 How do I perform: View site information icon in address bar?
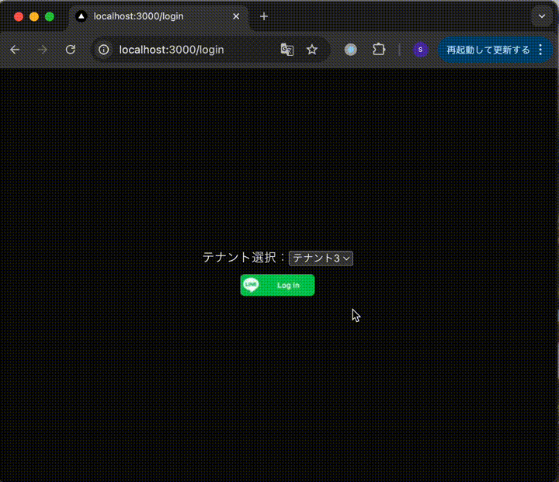[104, 50]
